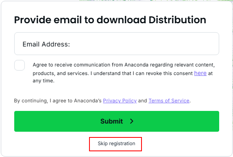Focus the Email Address input field
The width and height of the screenshot is (233, 157).
tap(117, 44)
